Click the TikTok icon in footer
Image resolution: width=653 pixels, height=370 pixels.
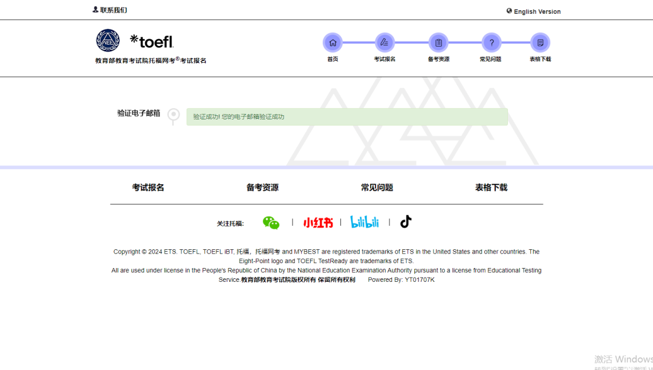point(406,222)
